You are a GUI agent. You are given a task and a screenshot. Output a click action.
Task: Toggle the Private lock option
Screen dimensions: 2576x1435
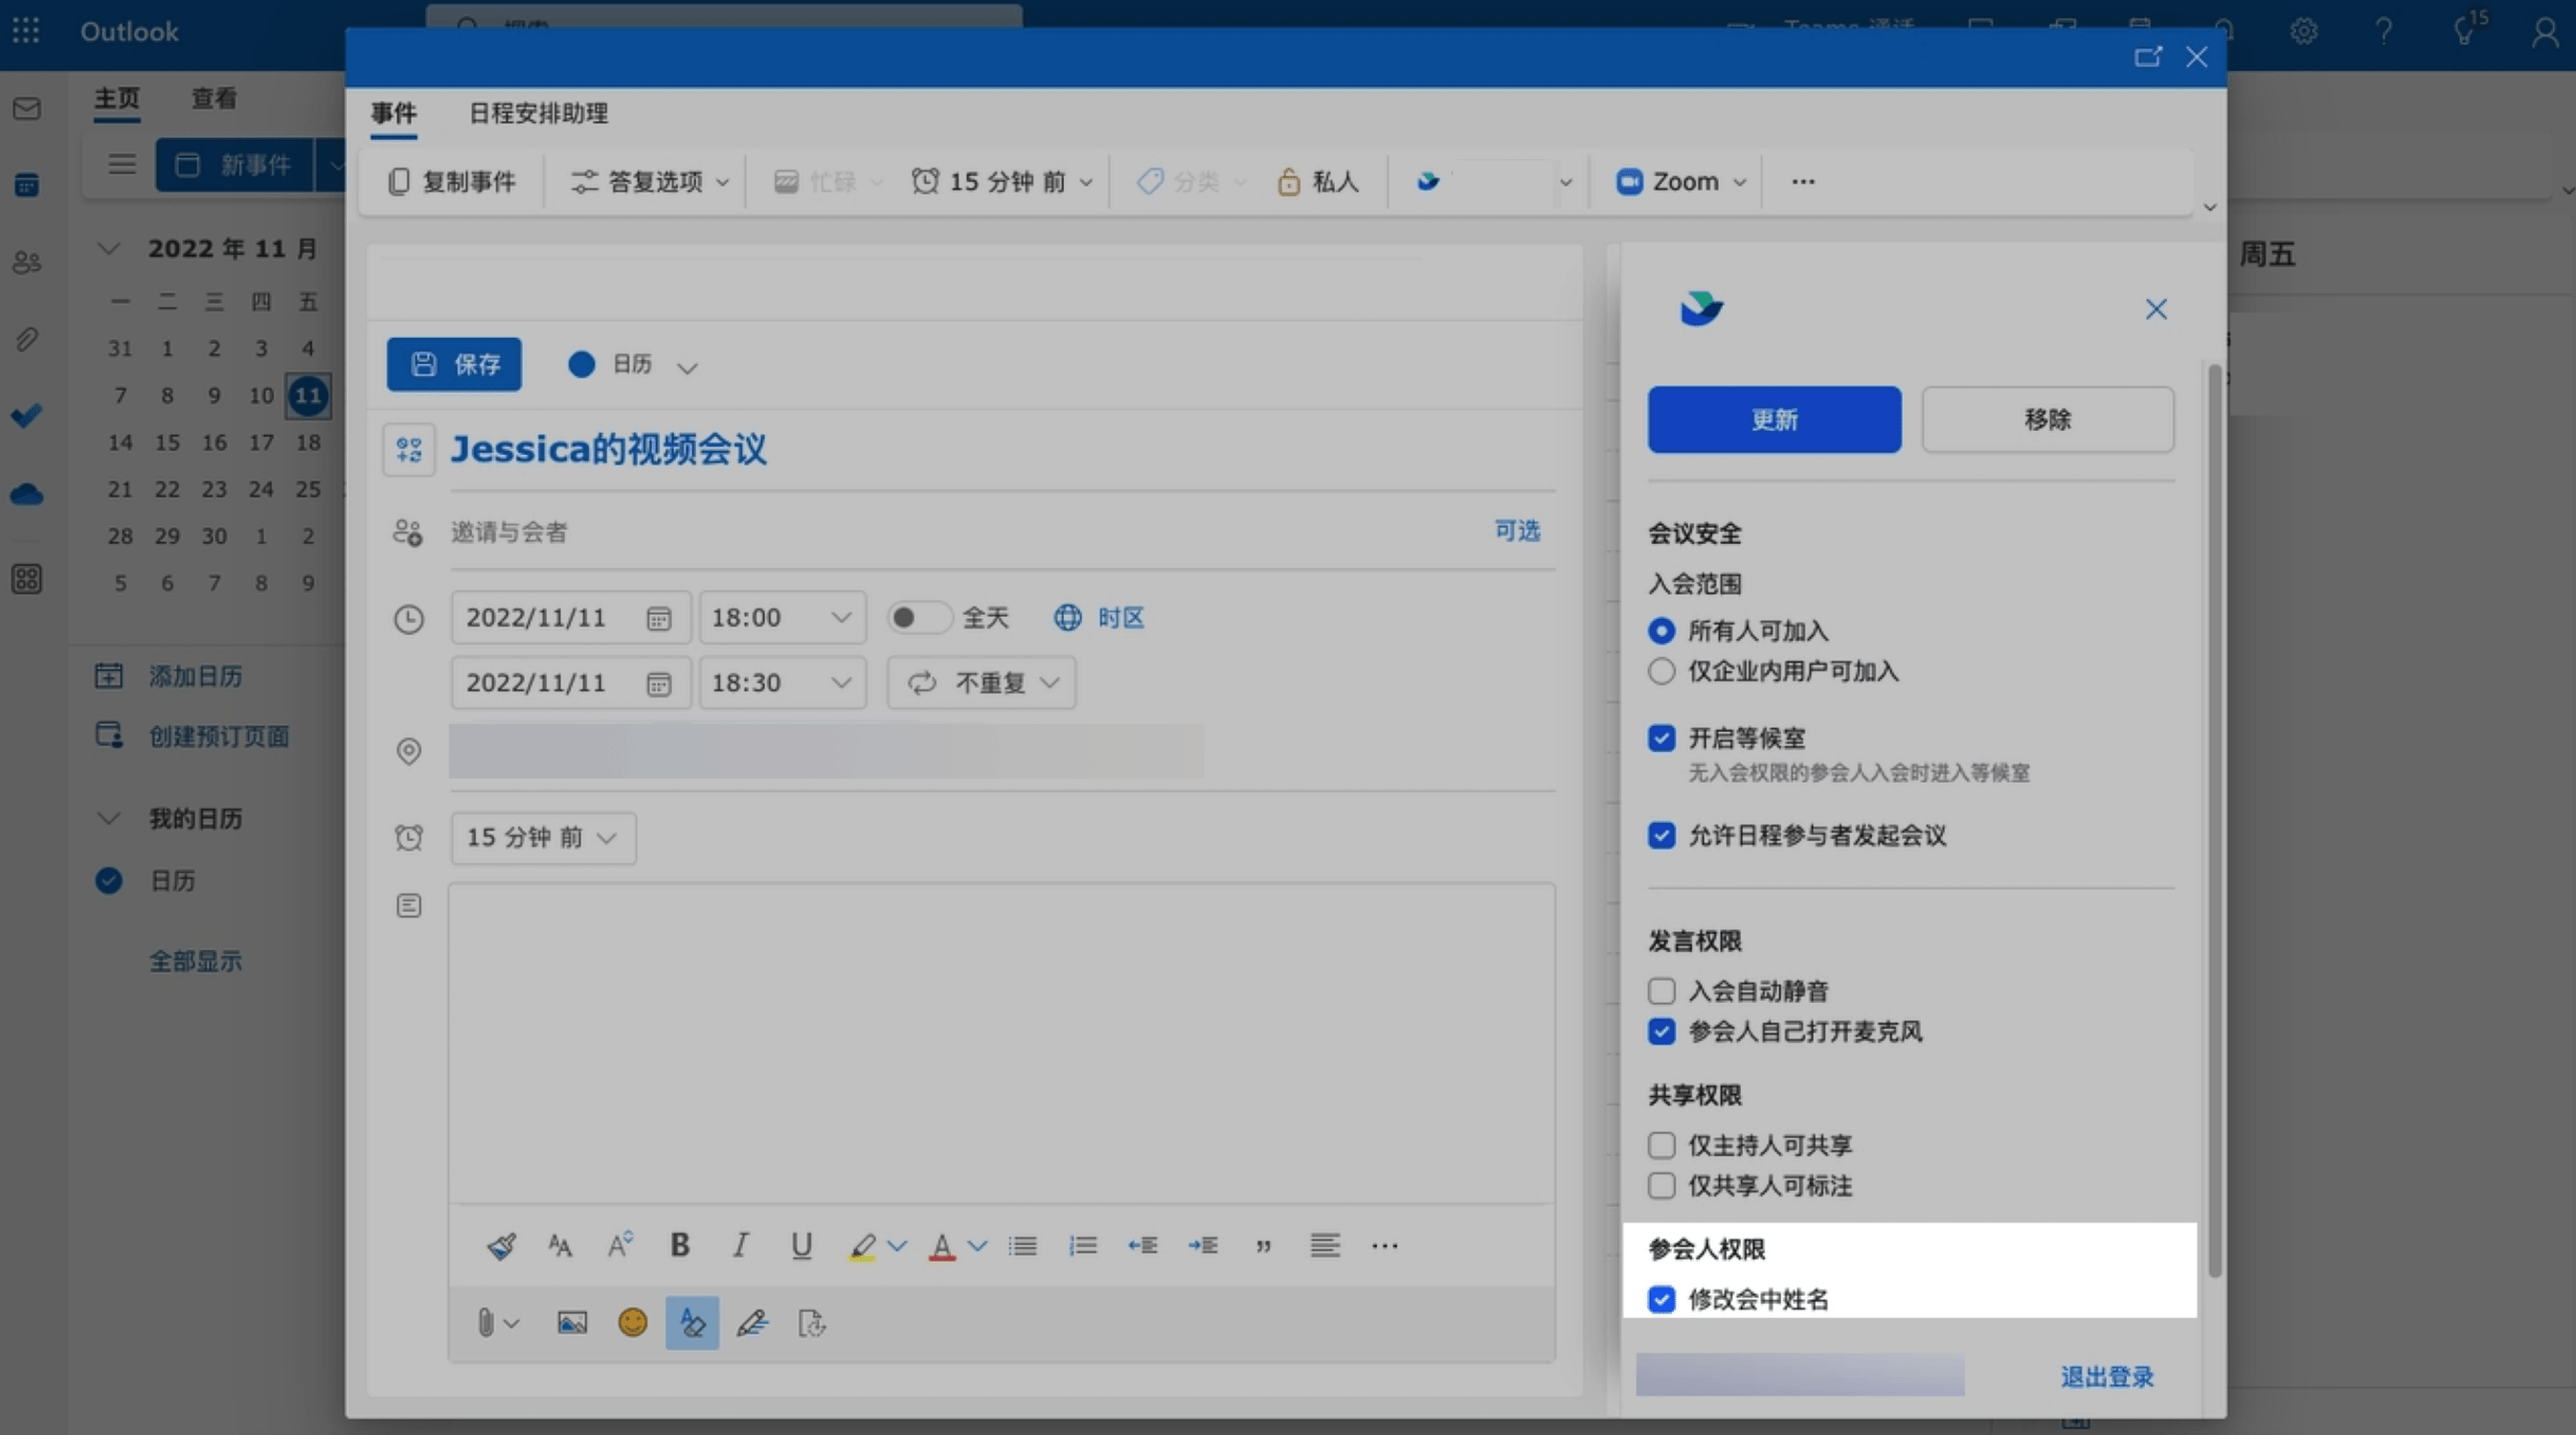(x=1318, y=182)
